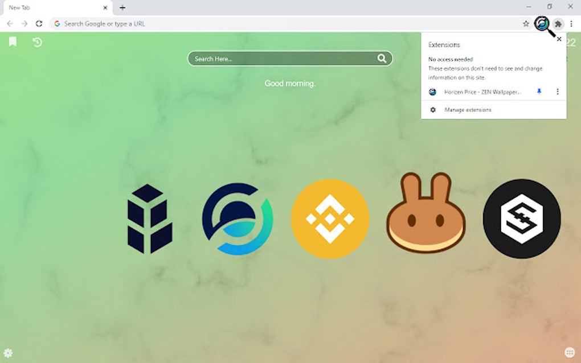Click the Manage extensions gear icon

433,110
